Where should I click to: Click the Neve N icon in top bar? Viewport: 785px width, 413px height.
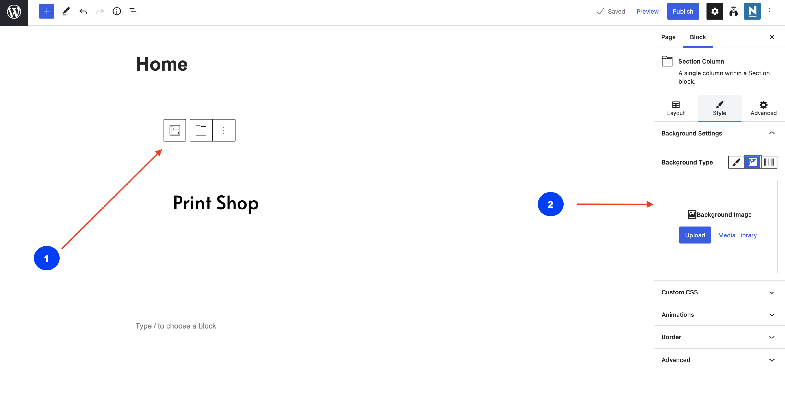(752, 11)
